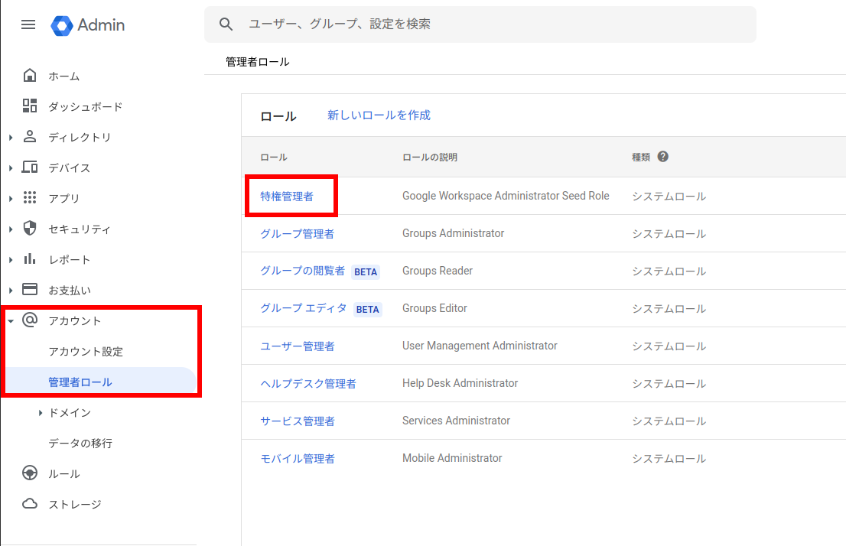
Task: Open アカウント設定 in the sidebar
Action: coord(86,352)
